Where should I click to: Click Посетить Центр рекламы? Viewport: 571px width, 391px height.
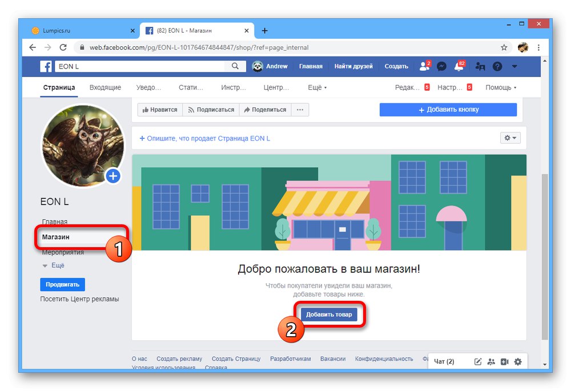pyautogui.click(x=79, y=299)
